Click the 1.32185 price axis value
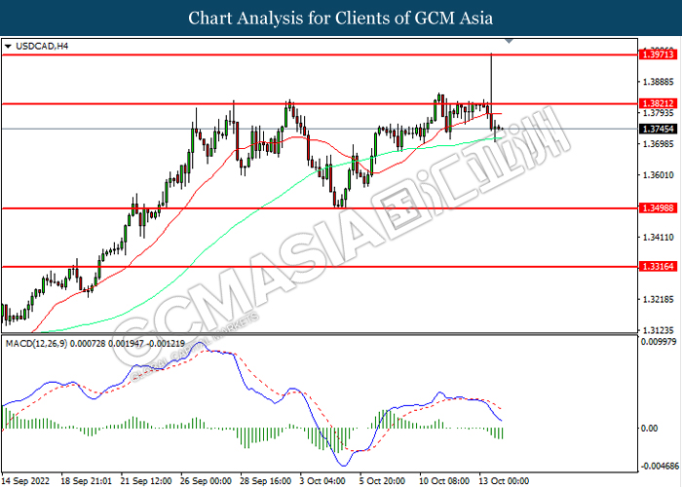 659,300
